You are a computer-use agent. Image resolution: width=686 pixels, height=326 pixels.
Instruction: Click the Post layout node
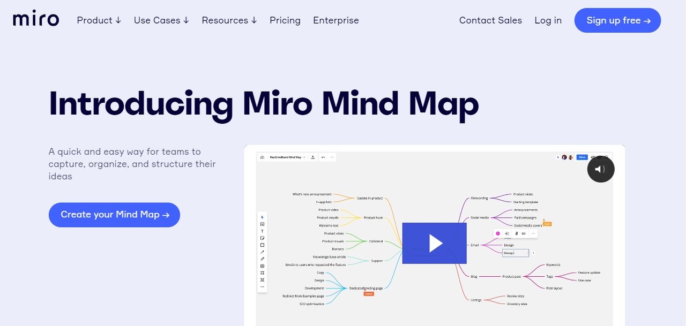(554, 288)
